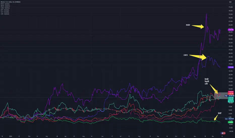
Task: Click the Low 38,501.00 price label
Action: tap(230, 119)
